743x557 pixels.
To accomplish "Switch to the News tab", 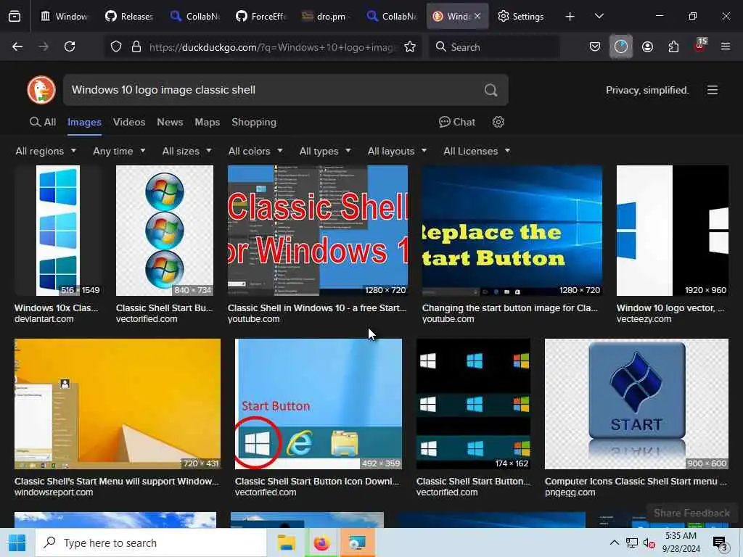I will (170, 122).
